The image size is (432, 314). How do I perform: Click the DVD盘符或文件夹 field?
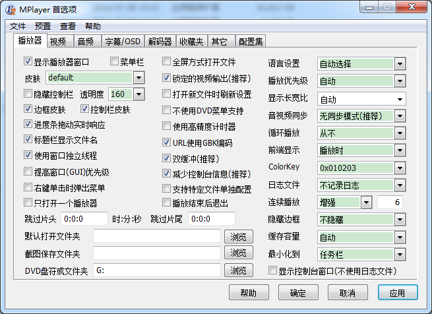(157, 270)
